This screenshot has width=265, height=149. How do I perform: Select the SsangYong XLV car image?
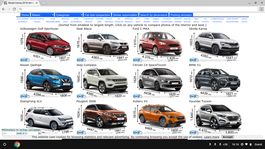click(x=47, y=119)
